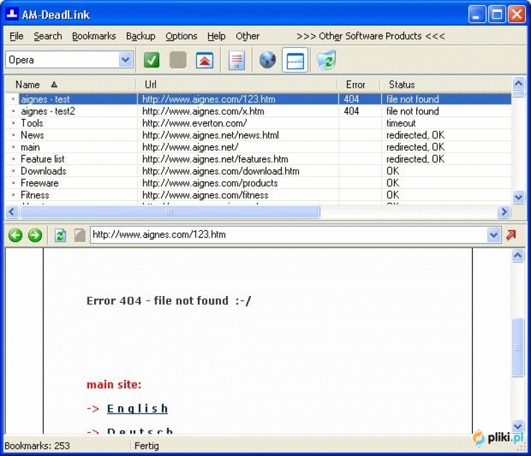Select the 'aignes - test2' bookmark row

point(258,111)
